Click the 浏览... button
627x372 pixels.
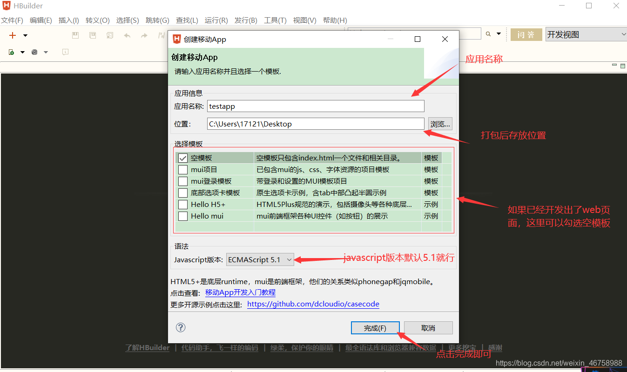[440, 124]
